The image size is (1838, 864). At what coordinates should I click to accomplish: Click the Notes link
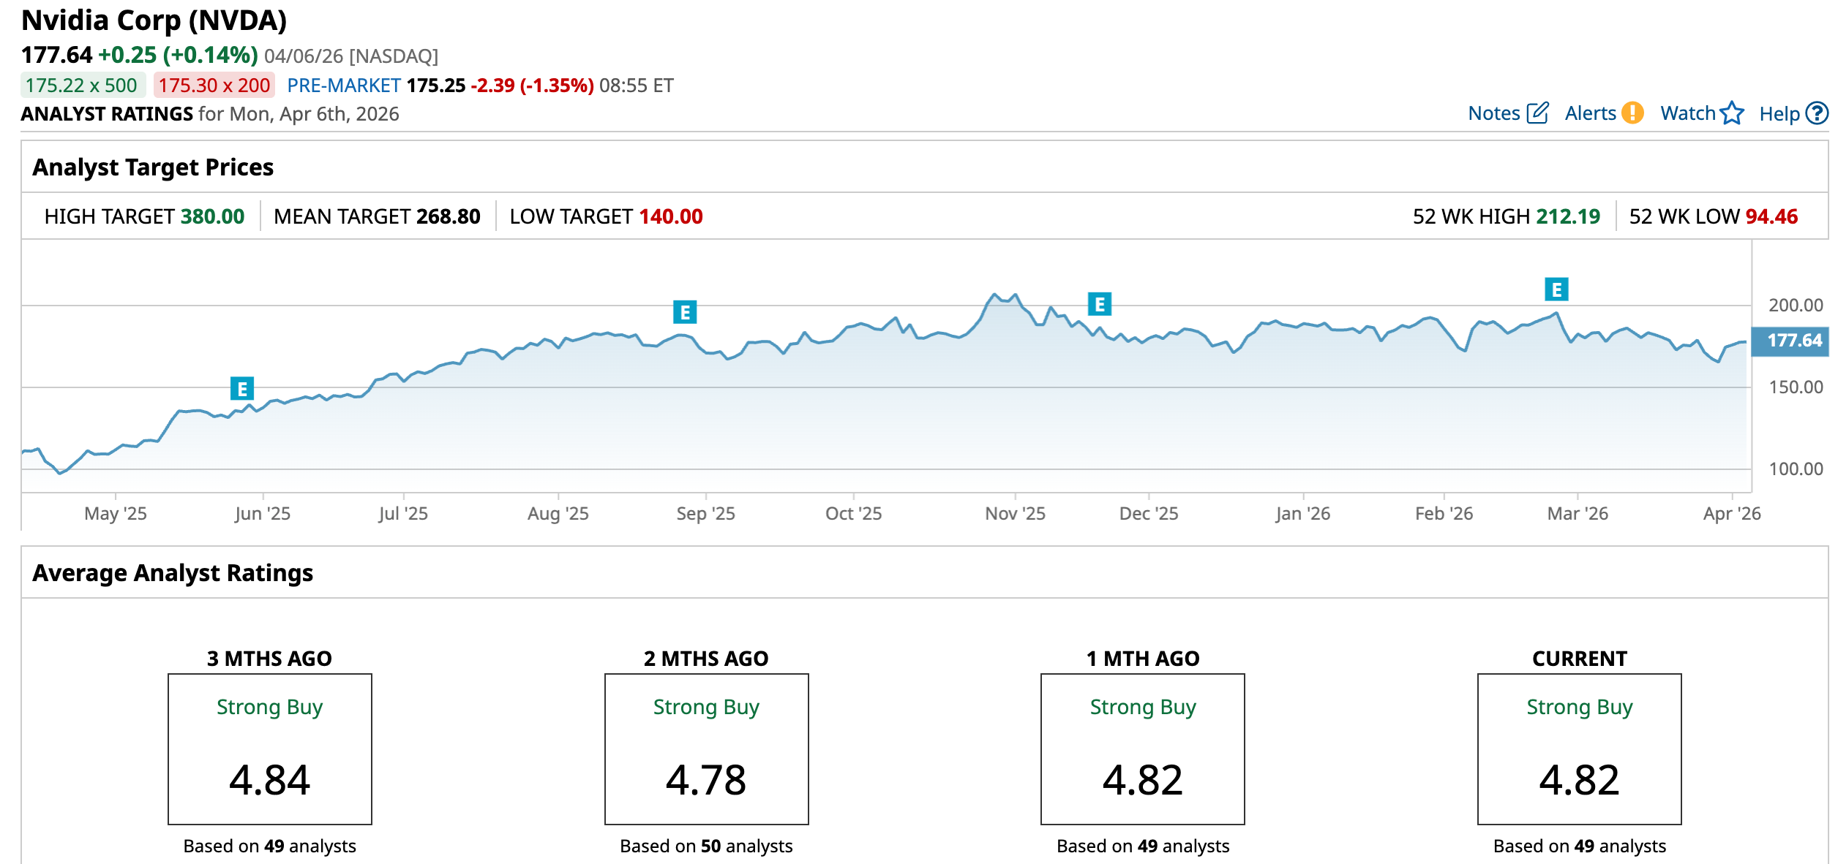pyautogui.click(x=1493, y=113)
